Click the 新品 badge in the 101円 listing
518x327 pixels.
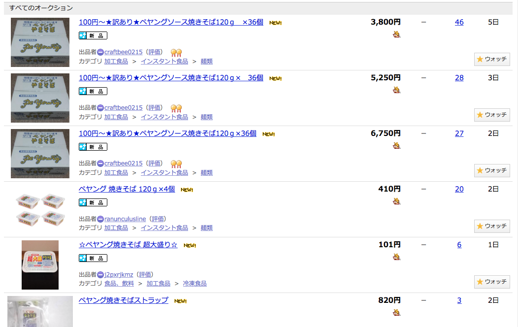93,258
